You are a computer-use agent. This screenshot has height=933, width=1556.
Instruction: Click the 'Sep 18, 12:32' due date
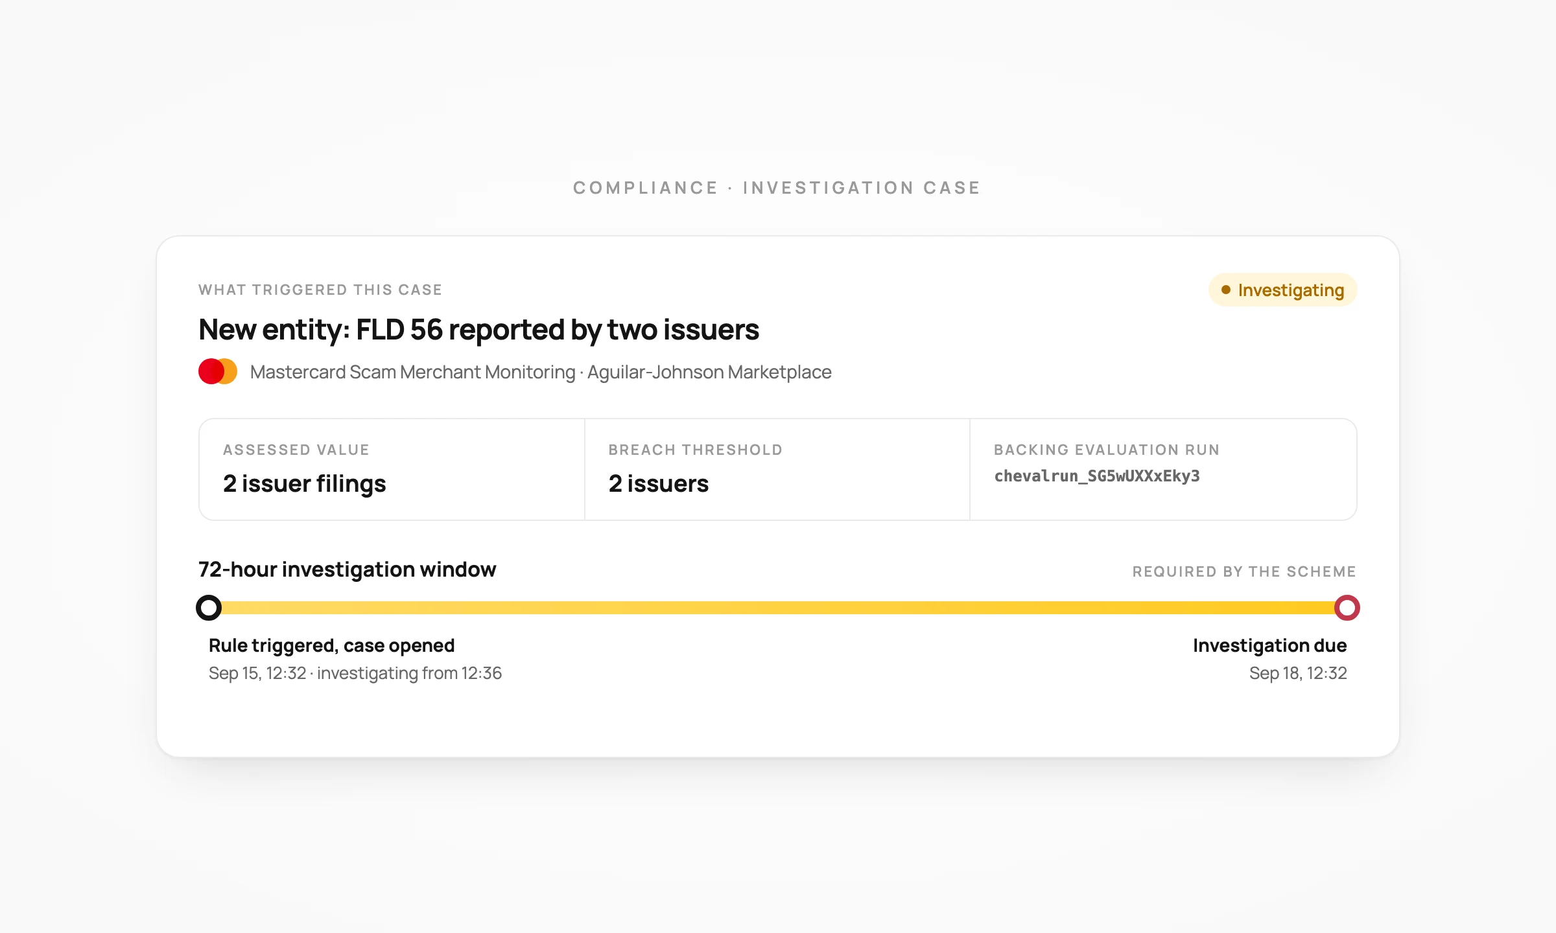[x=1298, y=673]
